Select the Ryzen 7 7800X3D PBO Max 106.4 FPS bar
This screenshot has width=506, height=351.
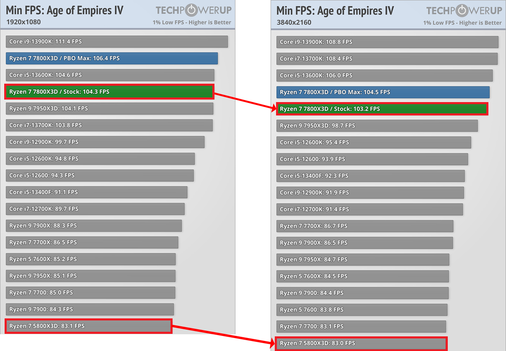pyautogui.click(x=112, y=58)
